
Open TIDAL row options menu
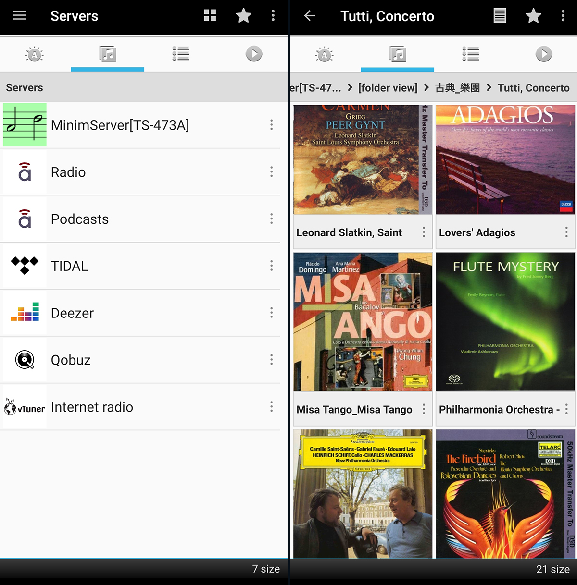click(x=272, y=266)
